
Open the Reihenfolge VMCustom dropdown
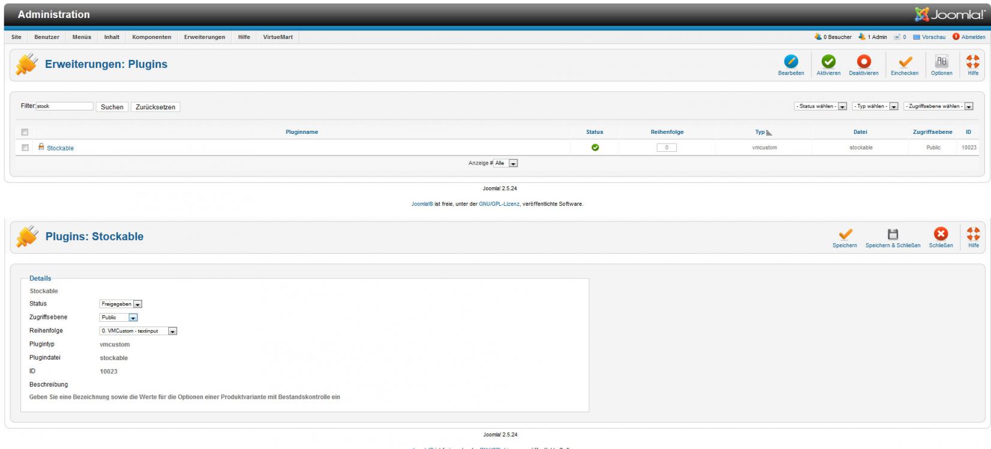[x=138, y=331]
